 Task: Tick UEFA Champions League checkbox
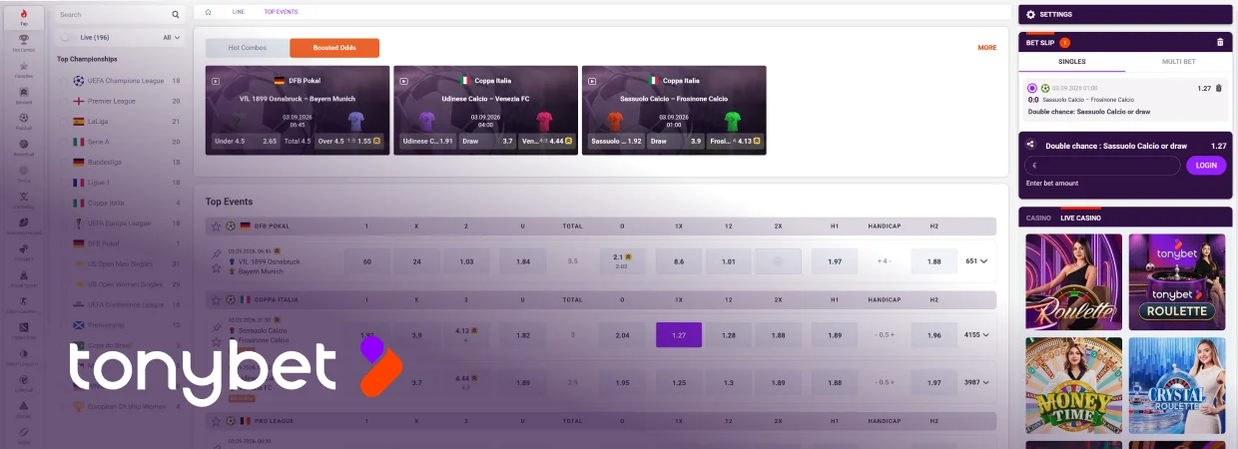click(x=65, y=81)
